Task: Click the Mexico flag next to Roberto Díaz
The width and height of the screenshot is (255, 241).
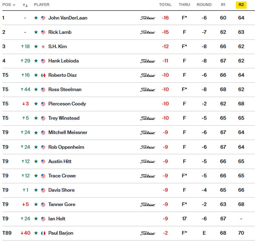Action: (43, 75)
